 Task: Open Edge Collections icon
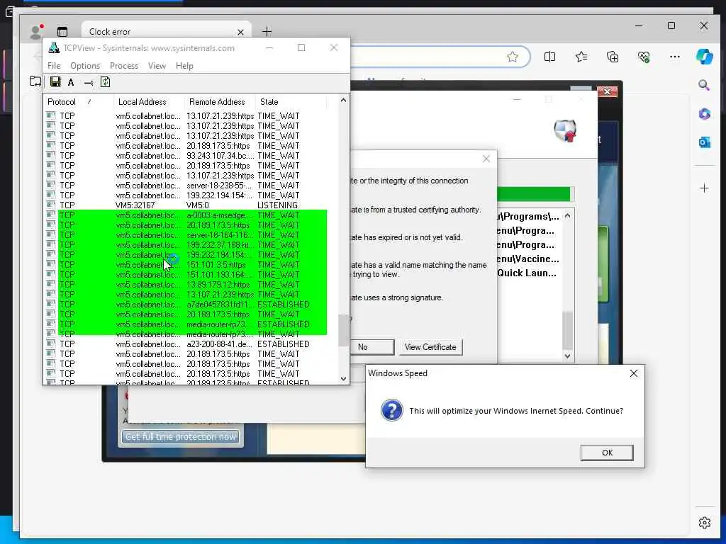pyautogui.click(x=613, y=57)
